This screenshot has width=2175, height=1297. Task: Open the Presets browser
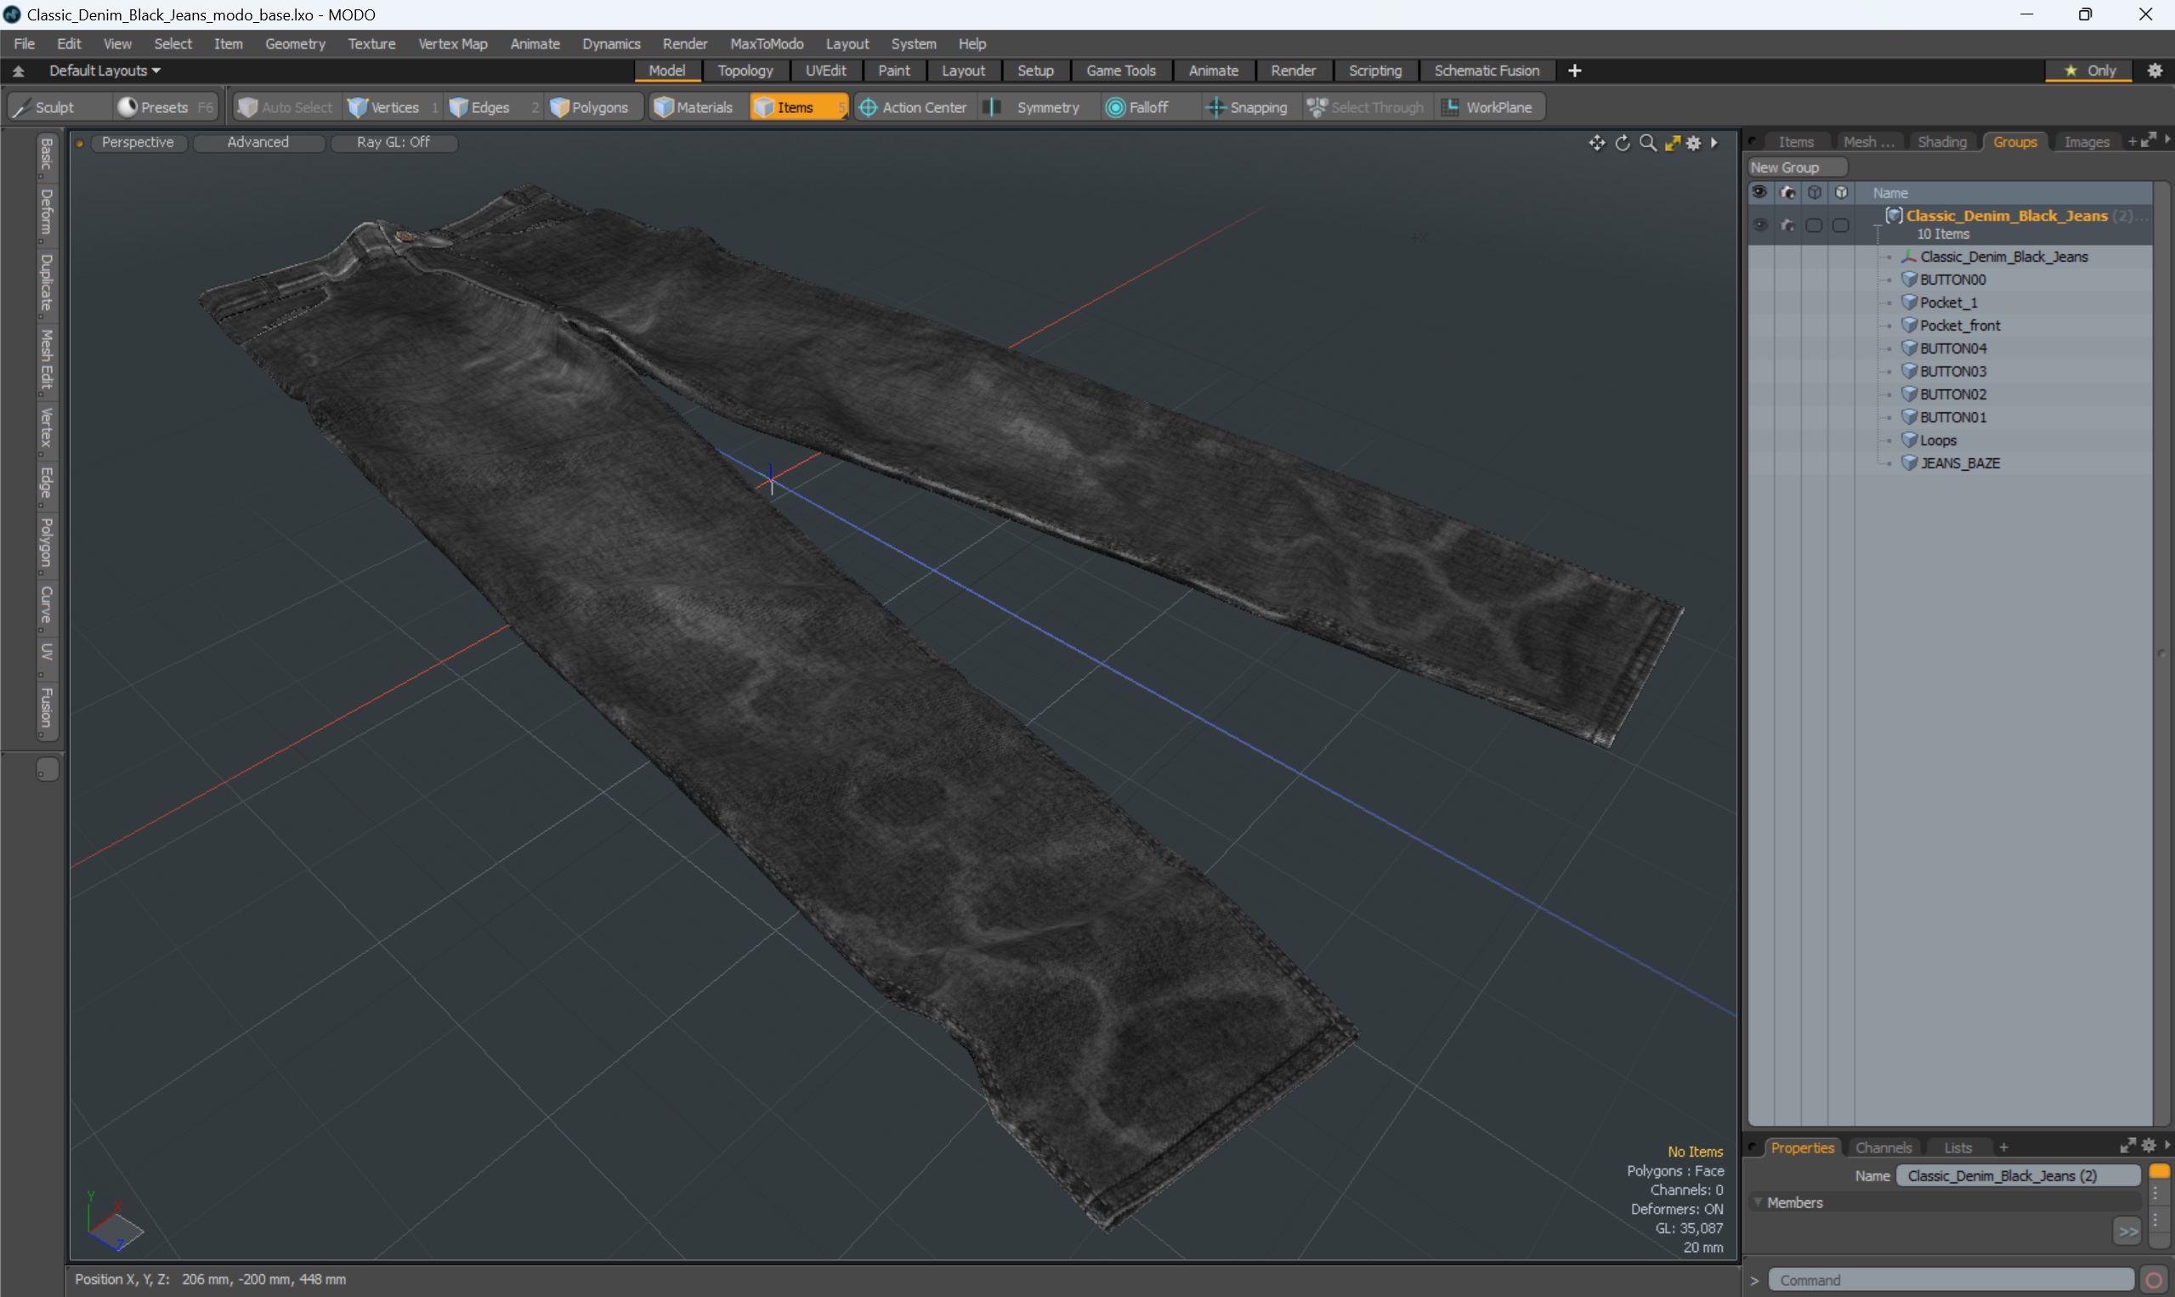tap(165, 106)
